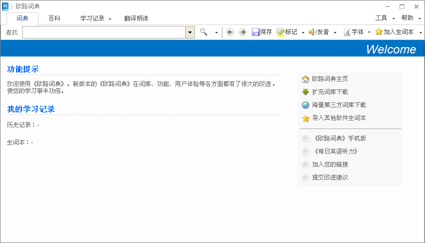Click the house icon beside 欧路词典主页

(x=305, y=79)
